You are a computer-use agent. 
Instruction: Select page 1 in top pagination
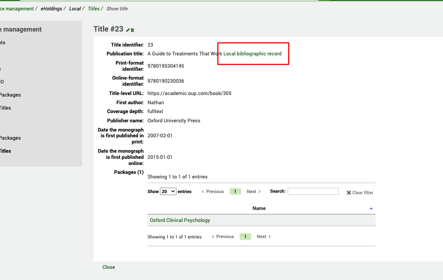(x=235, y=191)
